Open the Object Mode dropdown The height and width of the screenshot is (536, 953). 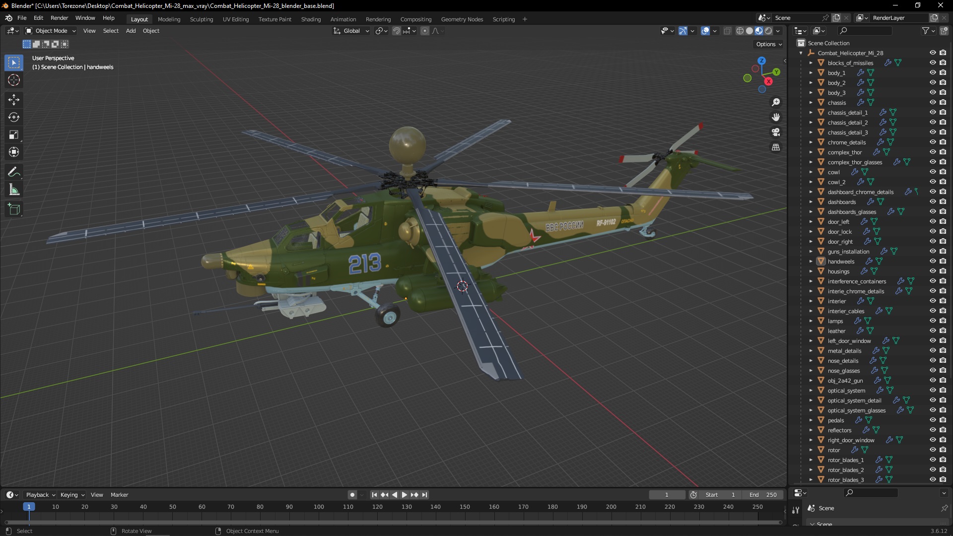51,31
